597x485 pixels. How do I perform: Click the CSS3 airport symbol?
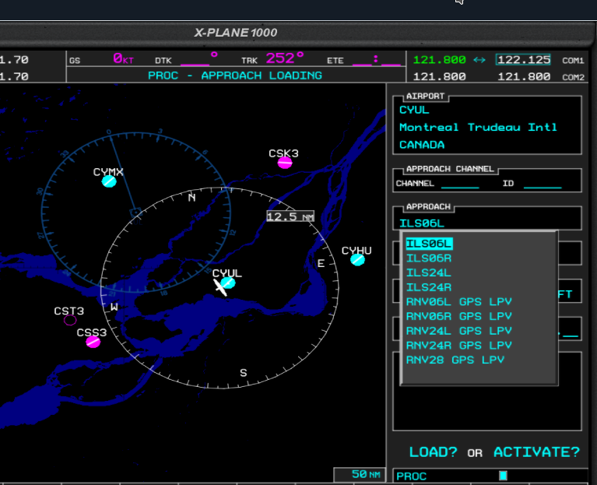point(93,342)
